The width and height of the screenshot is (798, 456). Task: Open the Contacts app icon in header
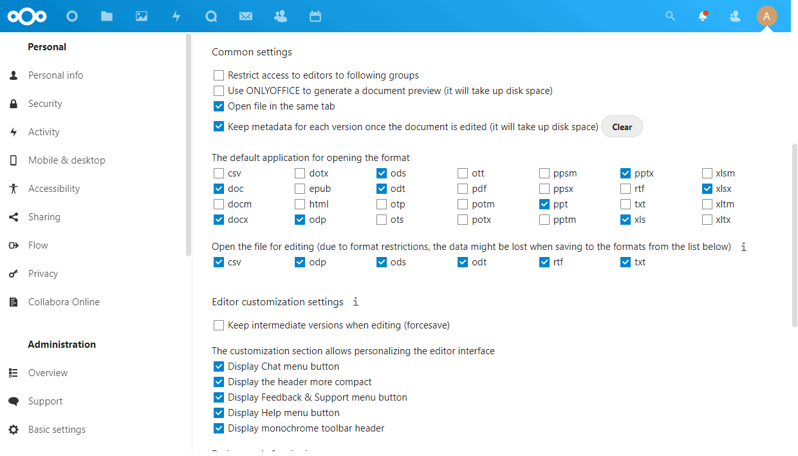pyautogui.click(x=281, y=16)
